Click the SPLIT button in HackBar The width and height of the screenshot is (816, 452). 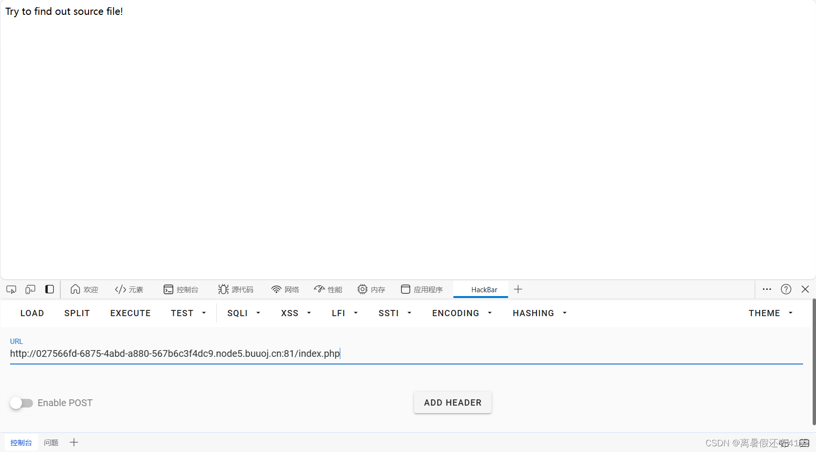[x=77, y=313]
